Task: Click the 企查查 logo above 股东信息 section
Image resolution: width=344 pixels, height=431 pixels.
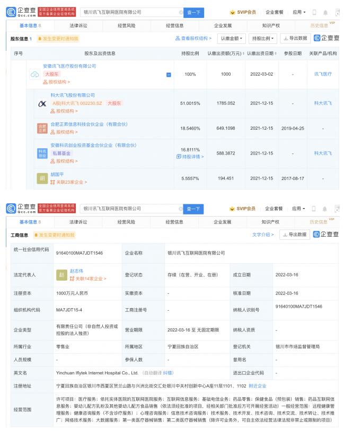Action: [21, 12]
